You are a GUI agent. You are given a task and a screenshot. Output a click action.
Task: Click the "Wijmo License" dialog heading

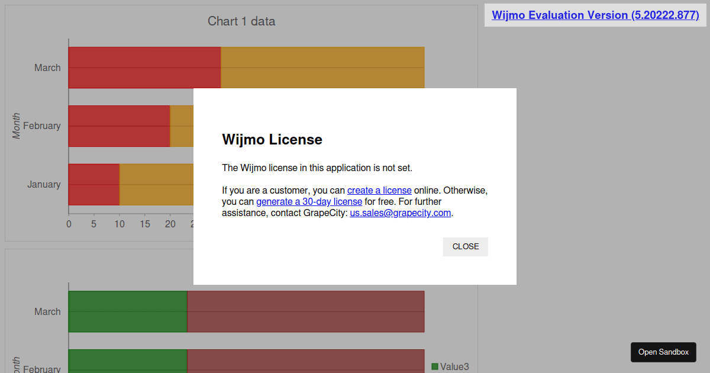272,140
